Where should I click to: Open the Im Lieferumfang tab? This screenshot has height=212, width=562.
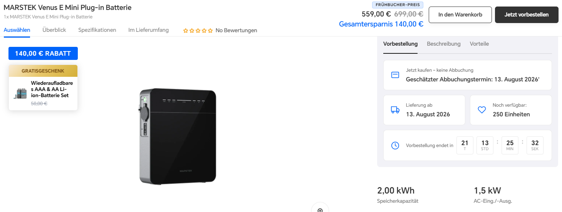point(149,30)
